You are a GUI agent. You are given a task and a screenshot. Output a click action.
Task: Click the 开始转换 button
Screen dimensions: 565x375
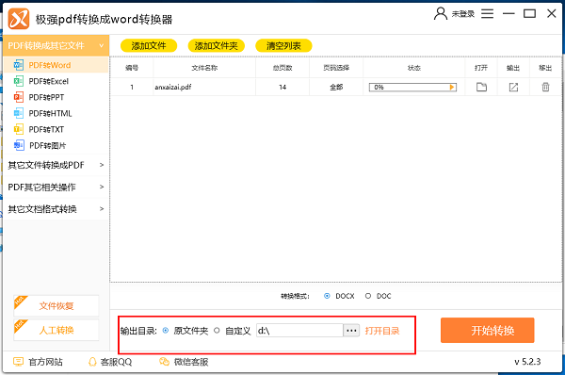point(487,331)
